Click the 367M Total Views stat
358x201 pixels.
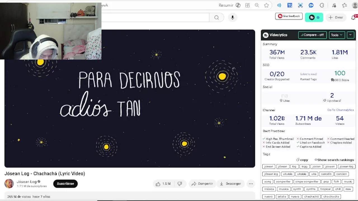277,54
